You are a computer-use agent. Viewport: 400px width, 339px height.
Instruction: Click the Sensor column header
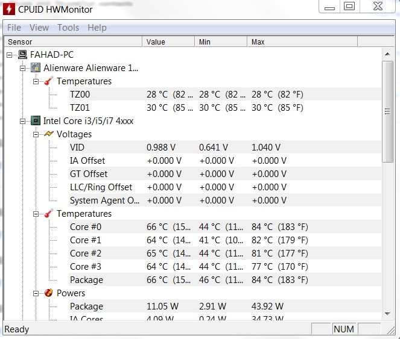point(73,42)
